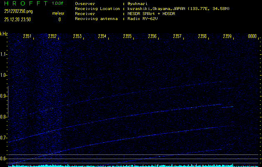
Task: Select the 0.6 frequency axis label
Action: (x=4, y=159)
